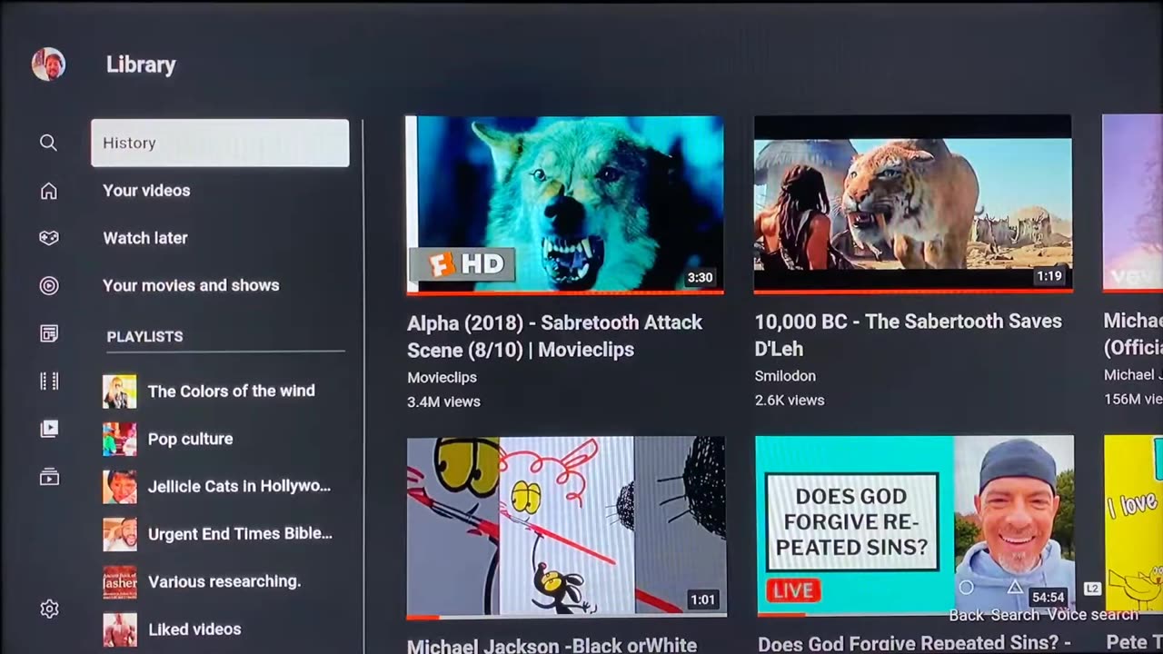Open Your videos
1163x654 pixels.
(146, 191)
